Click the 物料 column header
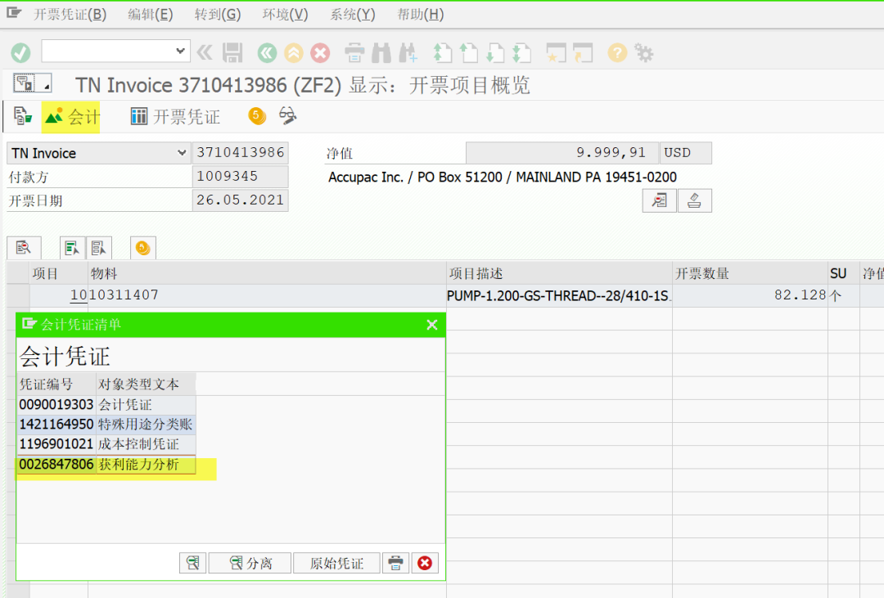The image size is (884, 598). point(267,273)
